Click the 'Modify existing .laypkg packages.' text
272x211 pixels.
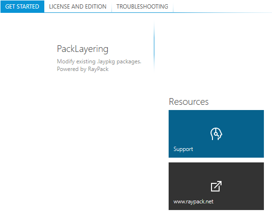pos(99,61)
